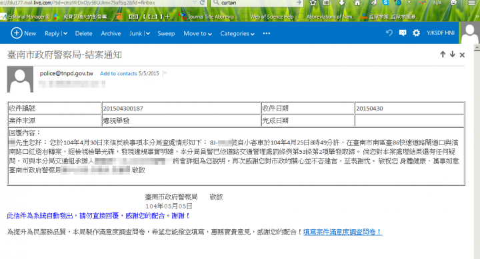Click the paper plane send icon

point(373,3)
